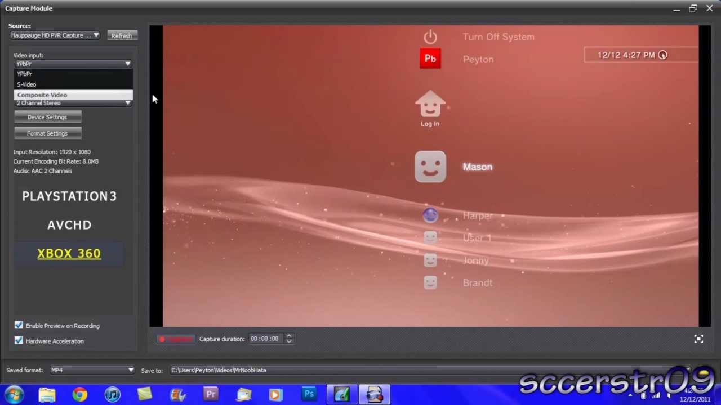Open the Saved format MP4 dropdown

coord(92,370)
